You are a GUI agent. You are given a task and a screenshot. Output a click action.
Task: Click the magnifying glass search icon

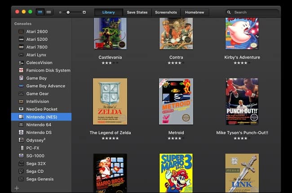click(x=229, y=12)
